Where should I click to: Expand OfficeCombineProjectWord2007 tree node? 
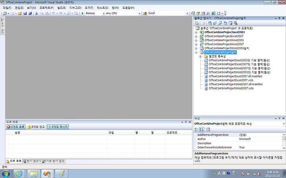196,44
